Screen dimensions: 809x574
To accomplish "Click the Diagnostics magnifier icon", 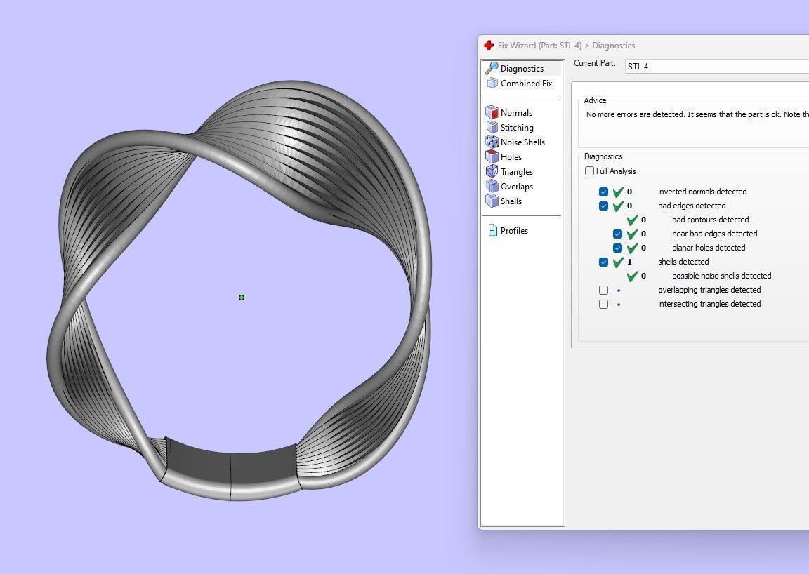I will click(492, 68).
